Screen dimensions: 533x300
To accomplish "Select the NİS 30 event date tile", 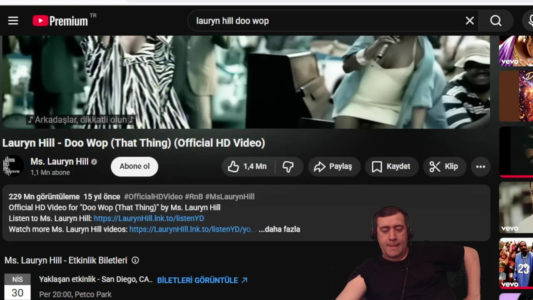I will [x=17, y=287].
